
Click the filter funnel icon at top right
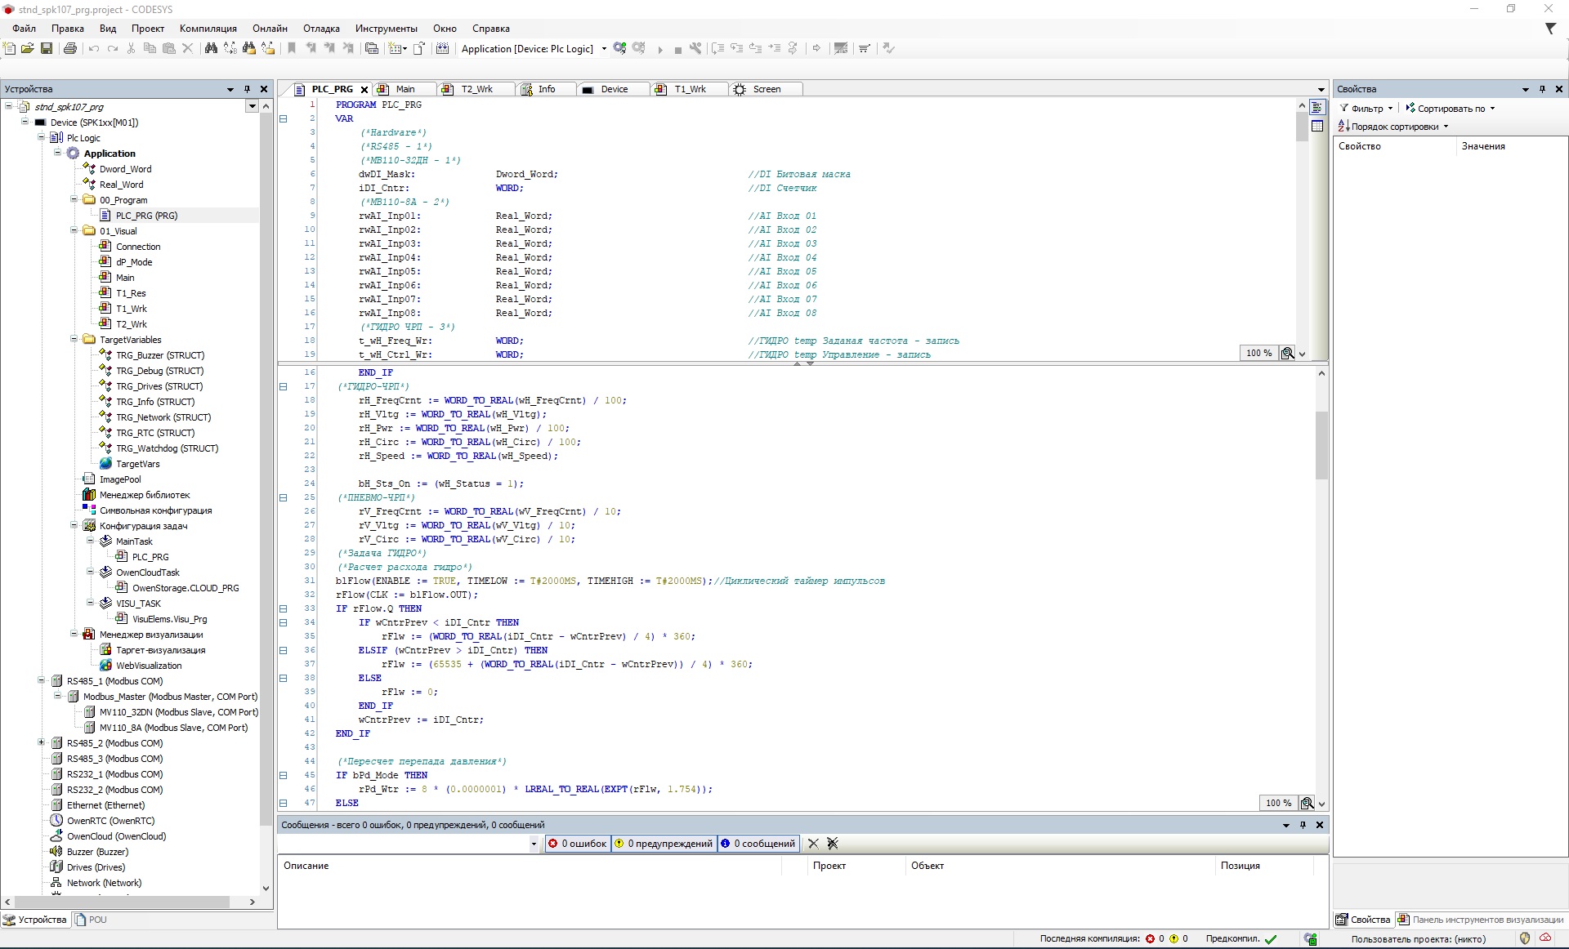click(1550, 29)
